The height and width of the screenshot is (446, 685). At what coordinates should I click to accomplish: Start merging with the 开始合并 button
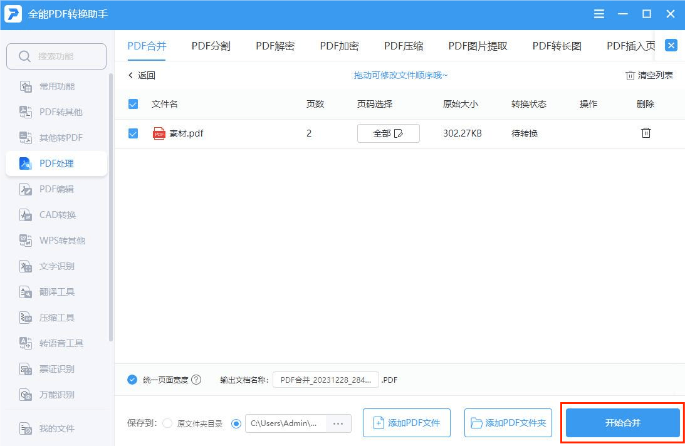[621, 423]
